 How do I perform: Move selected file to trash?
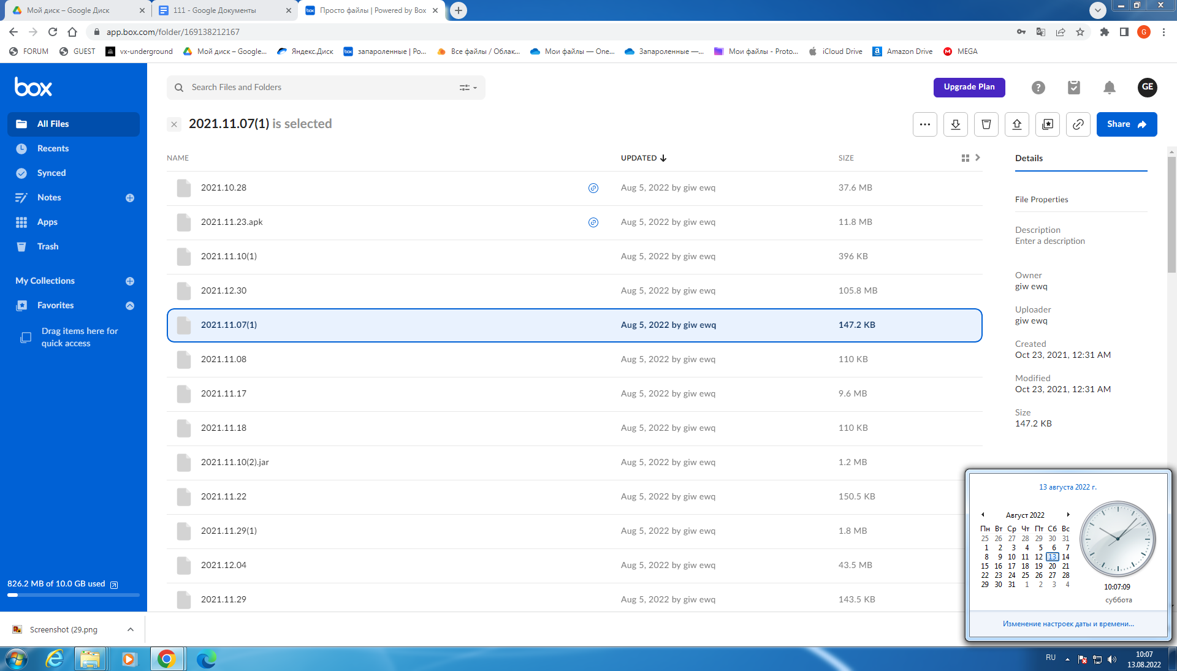point(986,124)
